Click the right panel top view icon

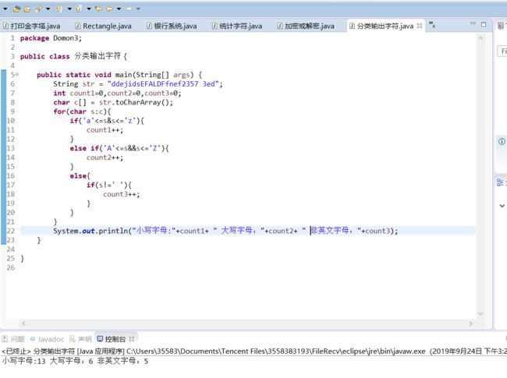tap(501, 26)
